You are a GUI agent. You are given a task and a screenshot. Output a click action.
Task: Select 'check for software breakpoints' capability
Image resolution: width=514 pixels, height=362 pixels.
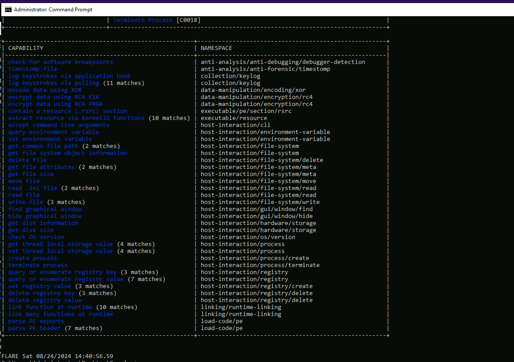pos(61,62)
